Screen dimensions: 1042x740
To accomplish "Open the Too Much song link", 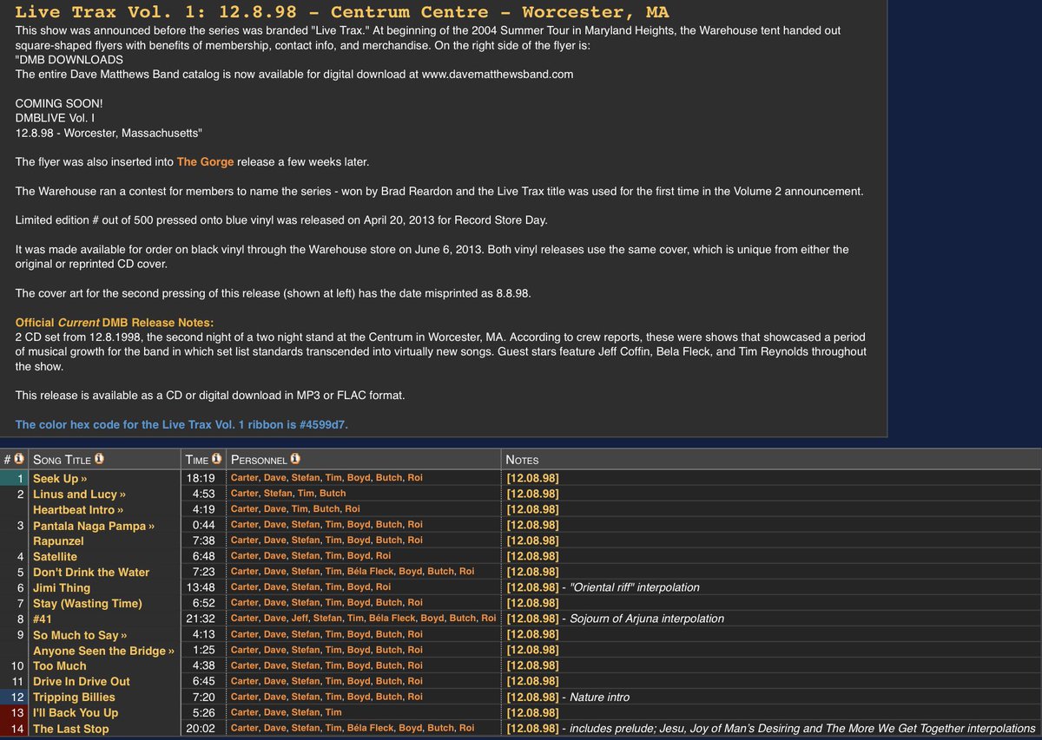I will [60, 666].
